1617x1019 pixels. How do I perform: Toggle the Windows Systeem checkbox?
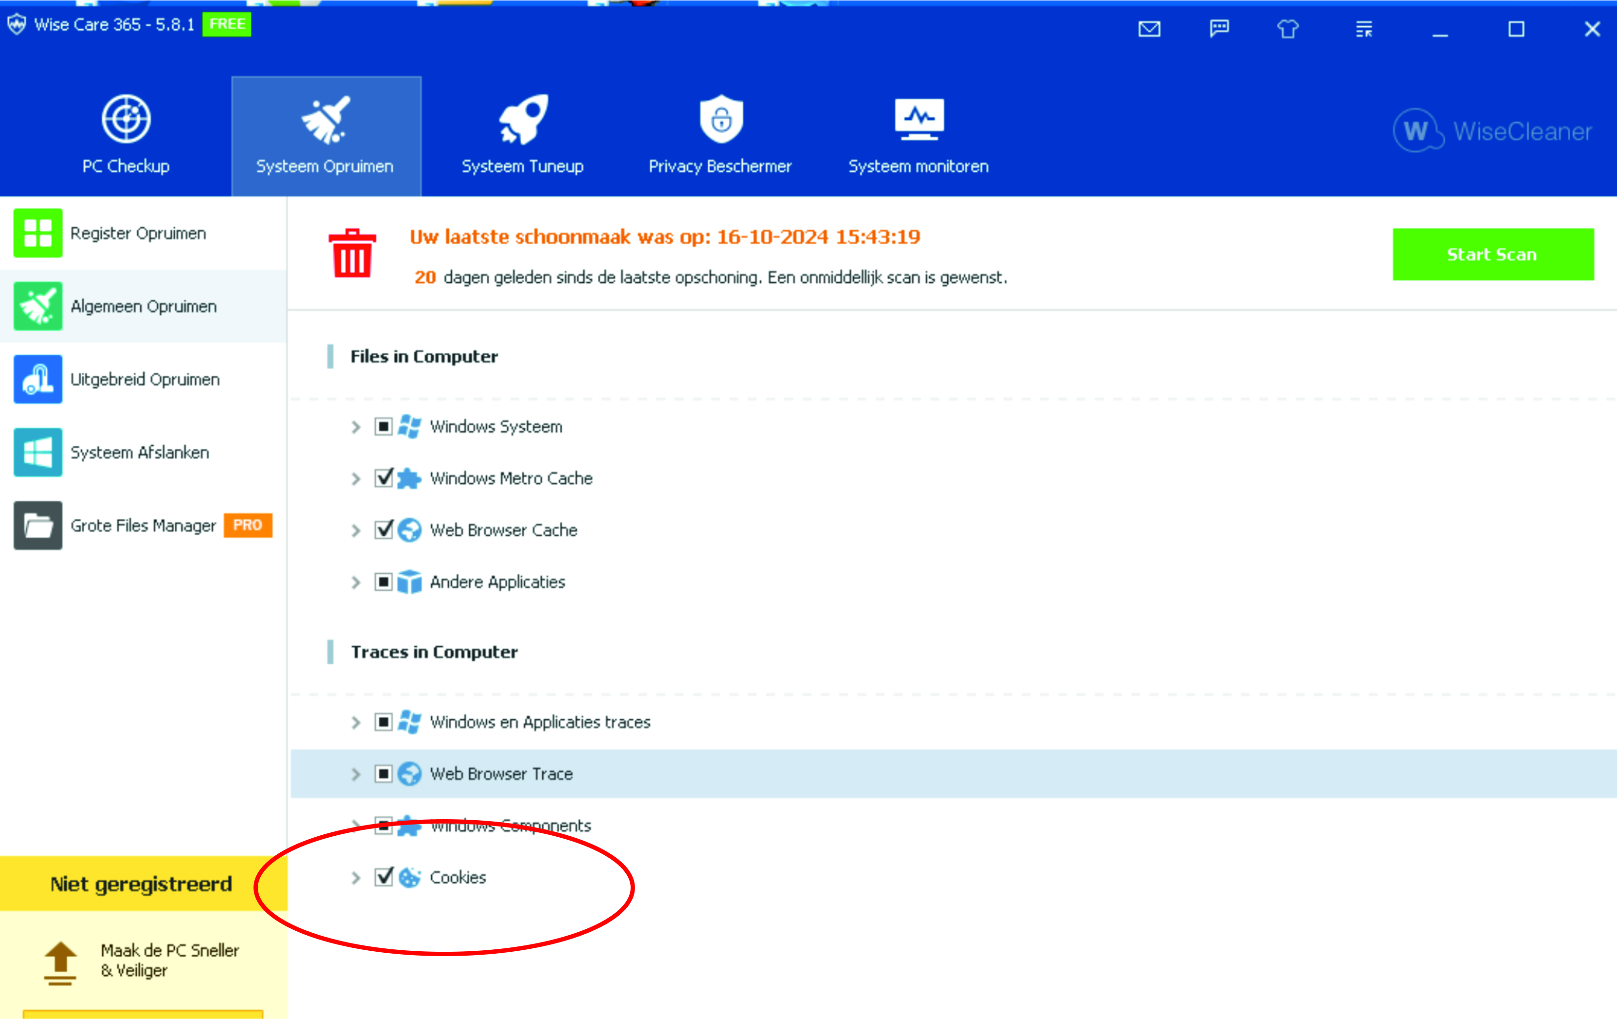384,426
